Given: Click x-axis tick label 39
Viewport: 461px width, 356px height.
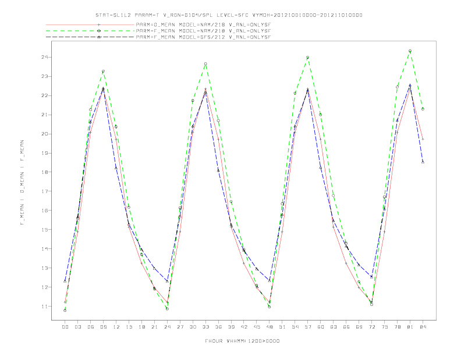Looking at the screenshot, I should pyautogui.click(x=231, y=327).
